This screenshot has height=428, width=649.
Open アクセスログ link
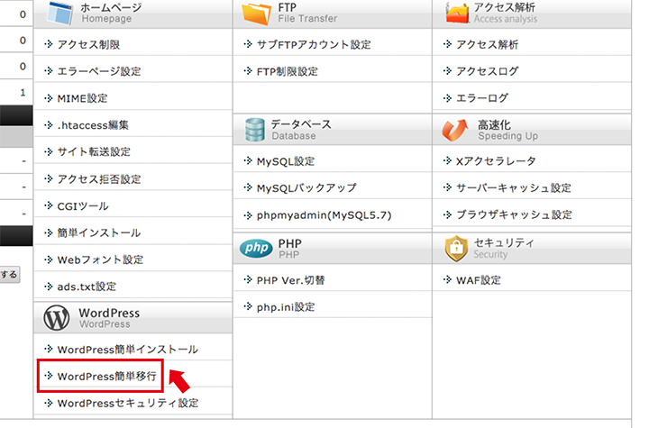point(487,71)
